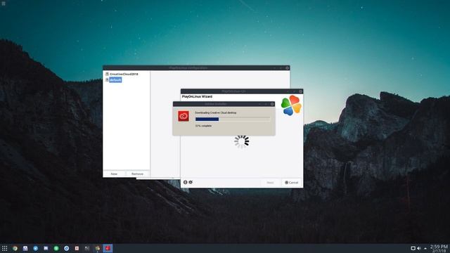Expand the hidden system tray icons arrow
The height and width of the screenshot is (253, 450).
tap(425, 249)
